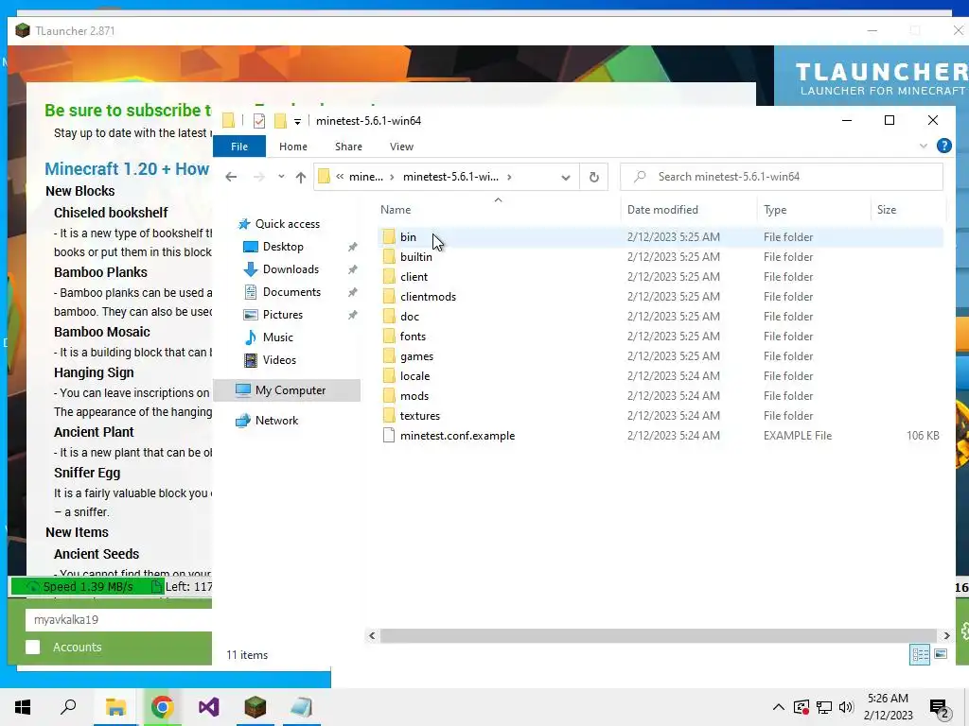The width and height of the screenshot is (969, 726).
Task: Show hidden system tray icons
Action: 779,707
